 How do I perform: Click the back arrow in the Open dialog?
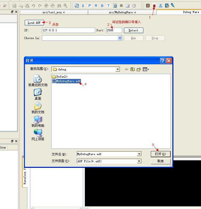pos(126,69)
